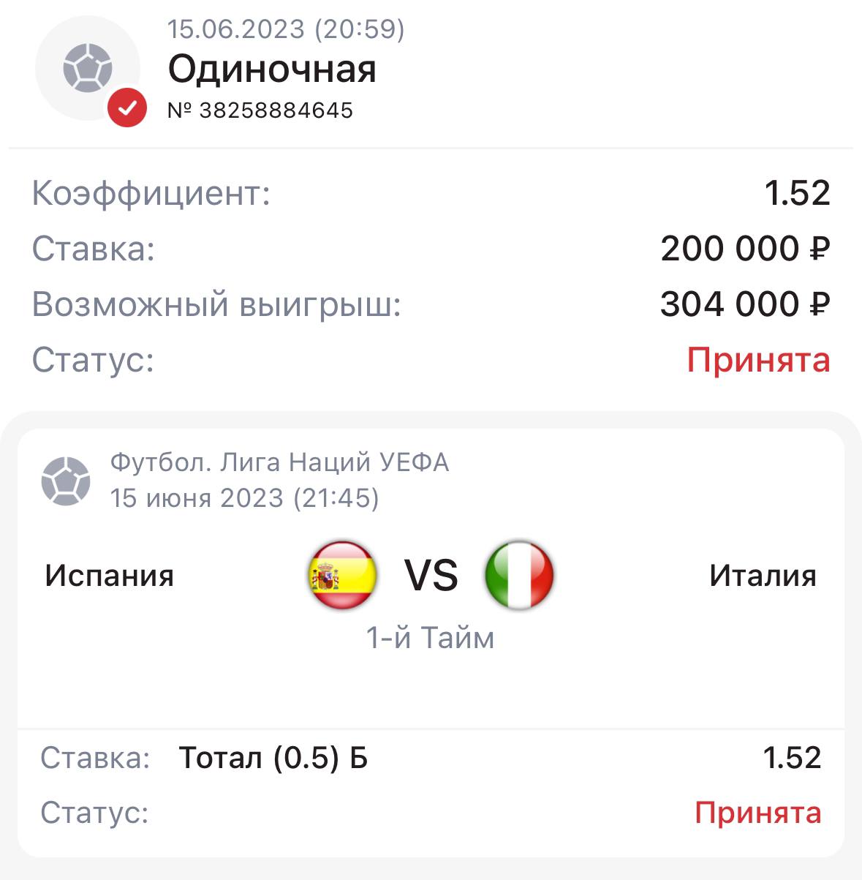Click the Коэффициент label
862x880 pixels.
pos(151,194)
